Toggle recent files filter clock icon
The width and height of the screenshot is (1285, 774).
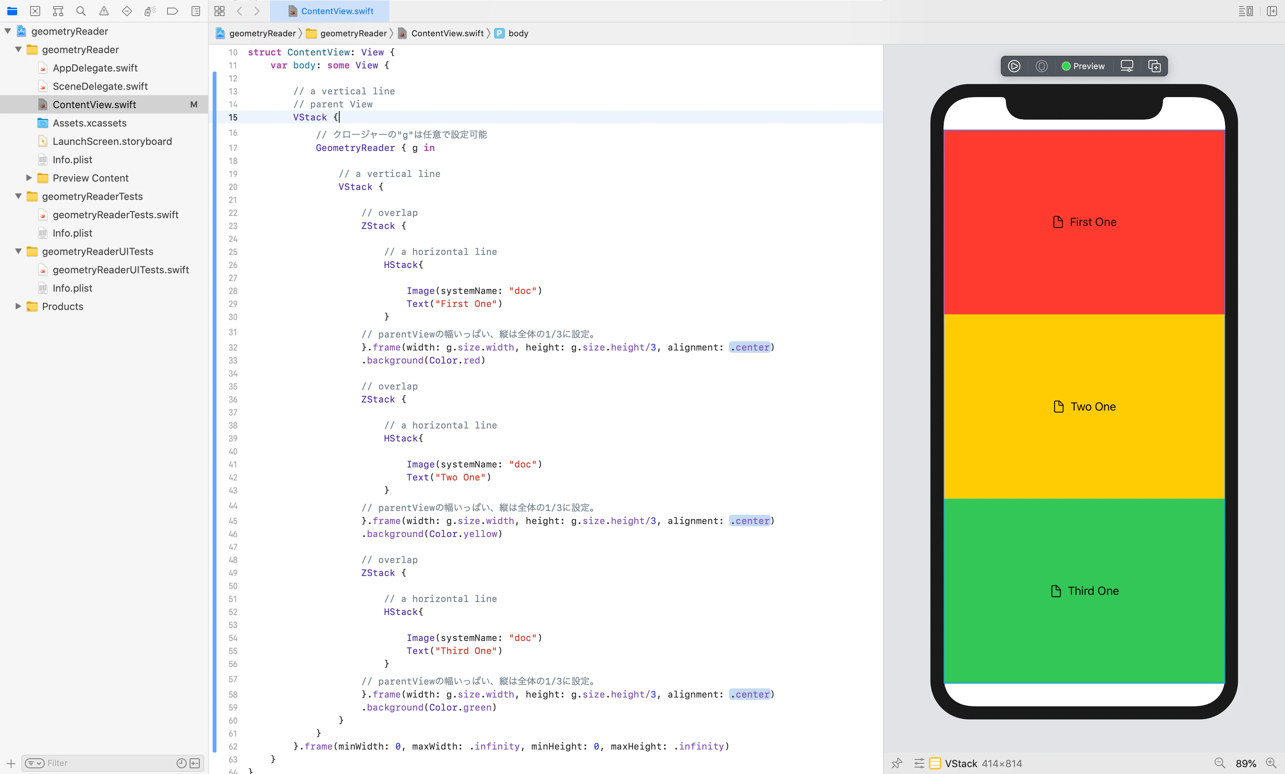coord(181,763)
